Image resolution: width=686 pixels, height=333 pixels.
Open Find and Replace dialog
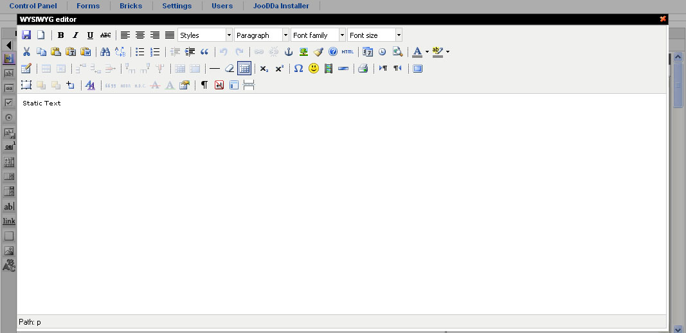(x=120, y=51)
